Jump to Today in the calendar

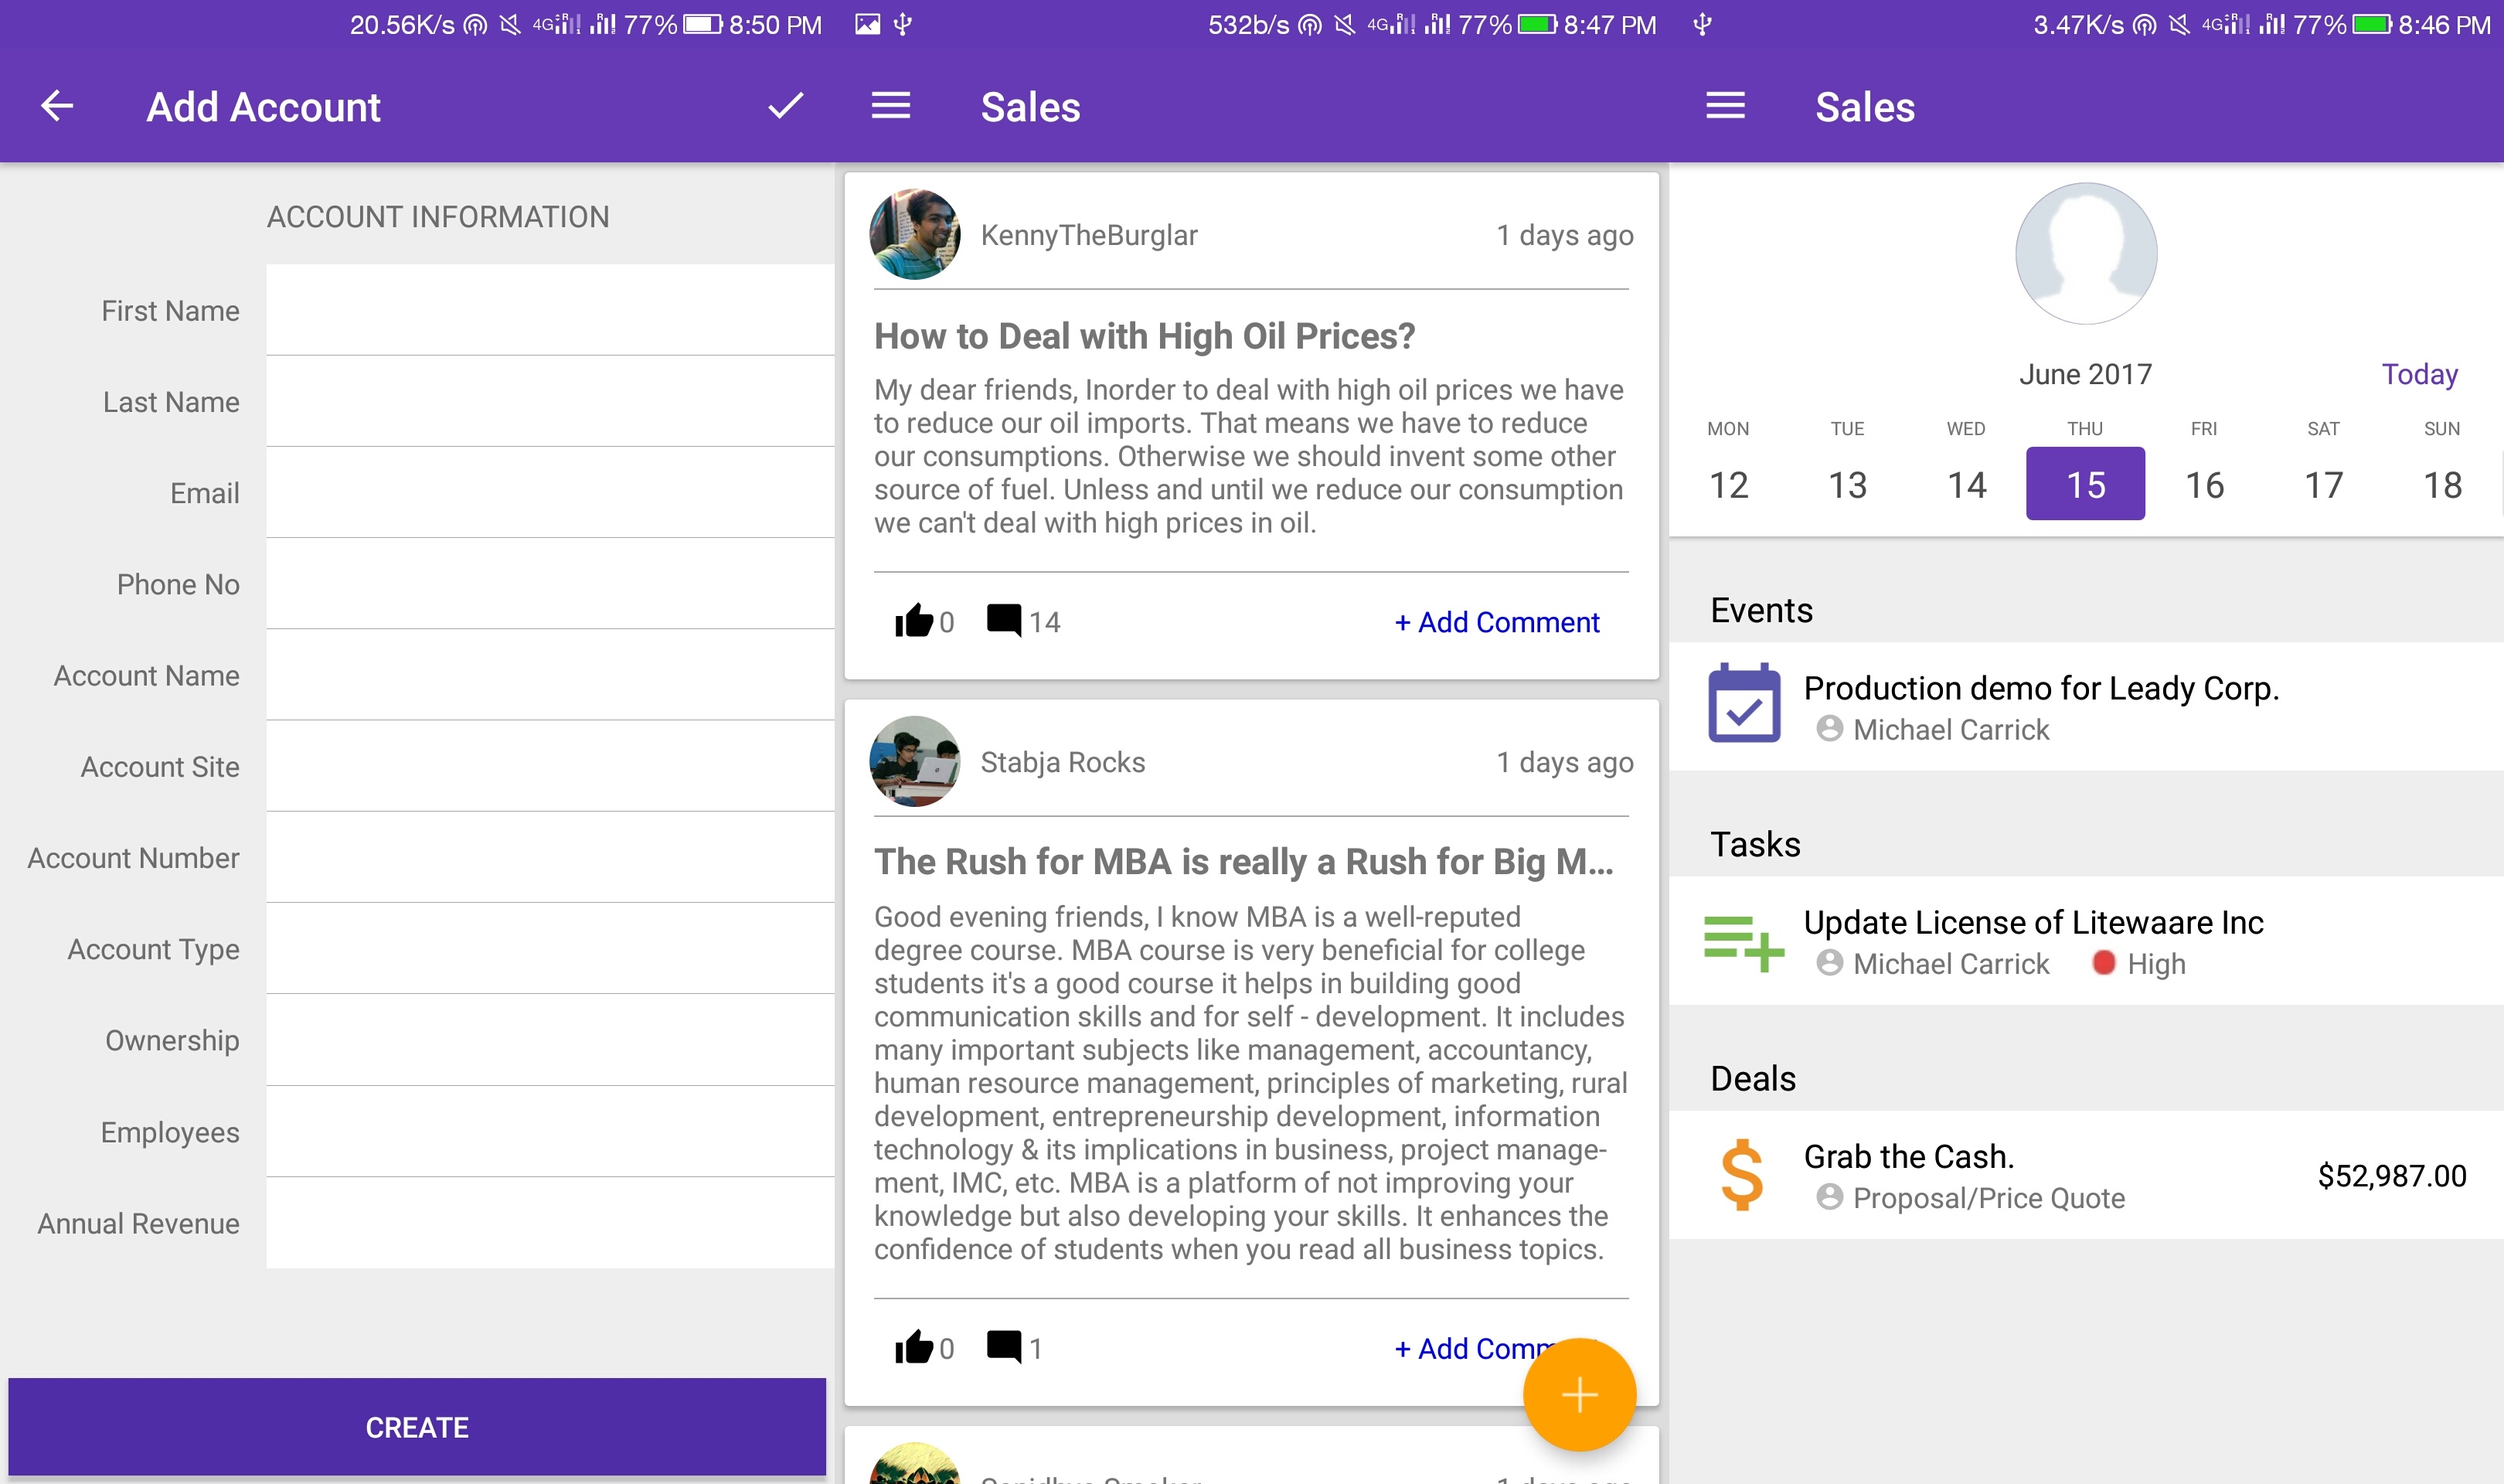click(2419, 374)
